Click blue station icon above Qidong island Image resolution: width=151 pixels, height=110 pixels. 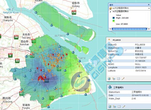(36, 12)
